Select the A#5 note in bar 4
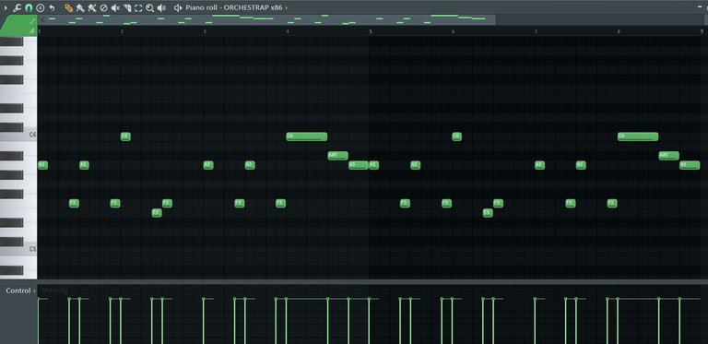 click(x=337, y=156)
